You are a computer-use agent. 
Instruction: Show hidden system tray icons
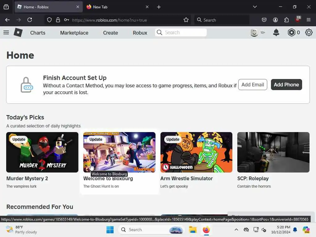coord(236,230)
